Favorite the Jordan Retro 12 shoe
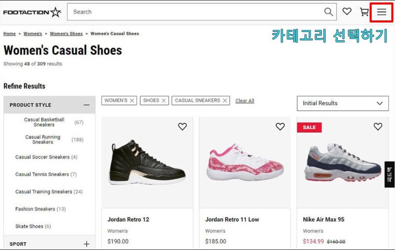Screen dimensions: 395x250 pos(183,127)
